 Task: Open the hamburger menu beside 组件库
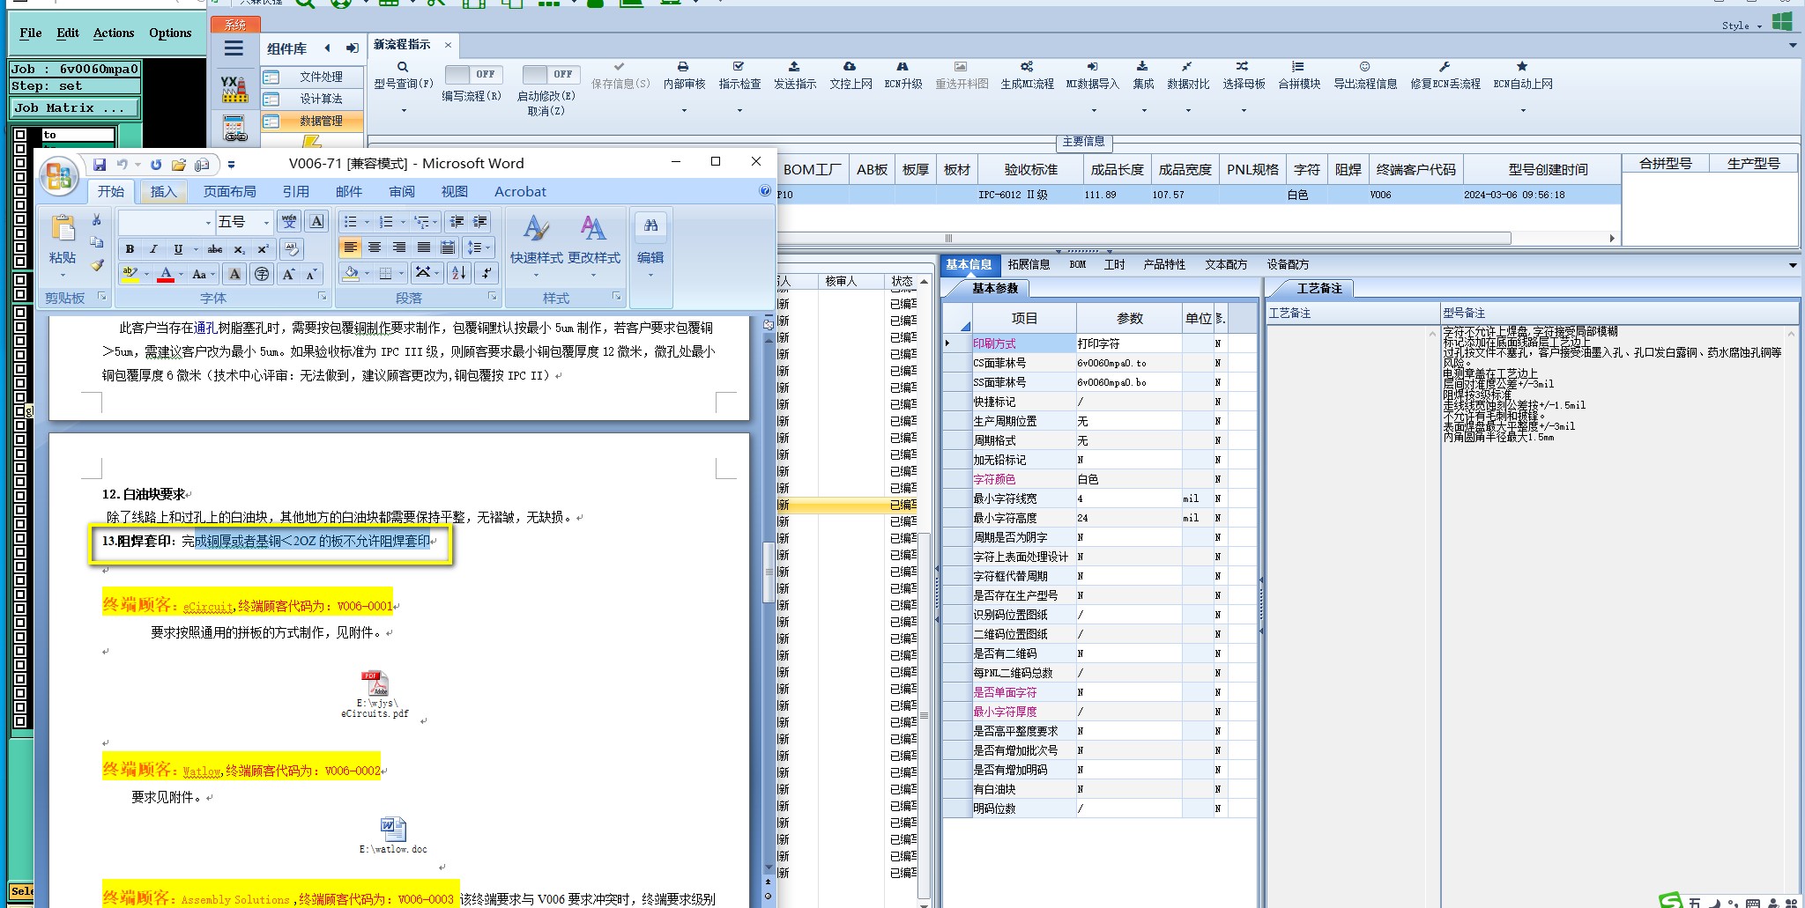(x=234, y=48)
